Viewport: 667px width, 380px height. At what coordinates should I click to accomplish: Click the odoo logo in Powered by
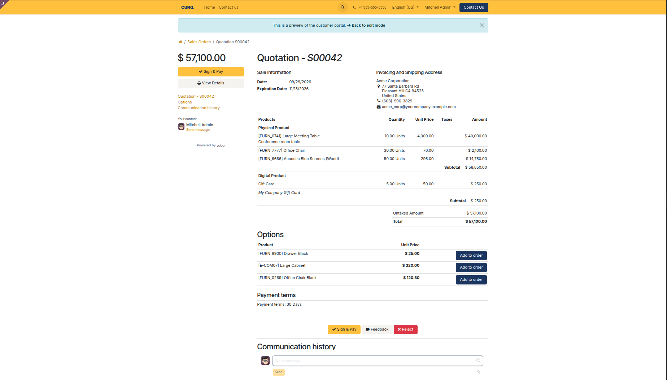tap(221, 146)
